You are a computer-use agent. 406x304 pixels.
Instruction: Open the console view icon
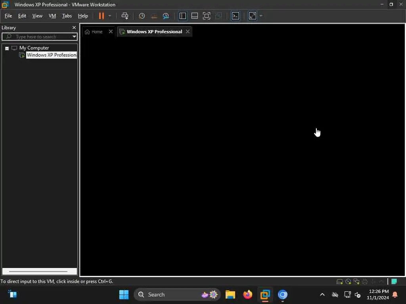[x=236, y=16]
